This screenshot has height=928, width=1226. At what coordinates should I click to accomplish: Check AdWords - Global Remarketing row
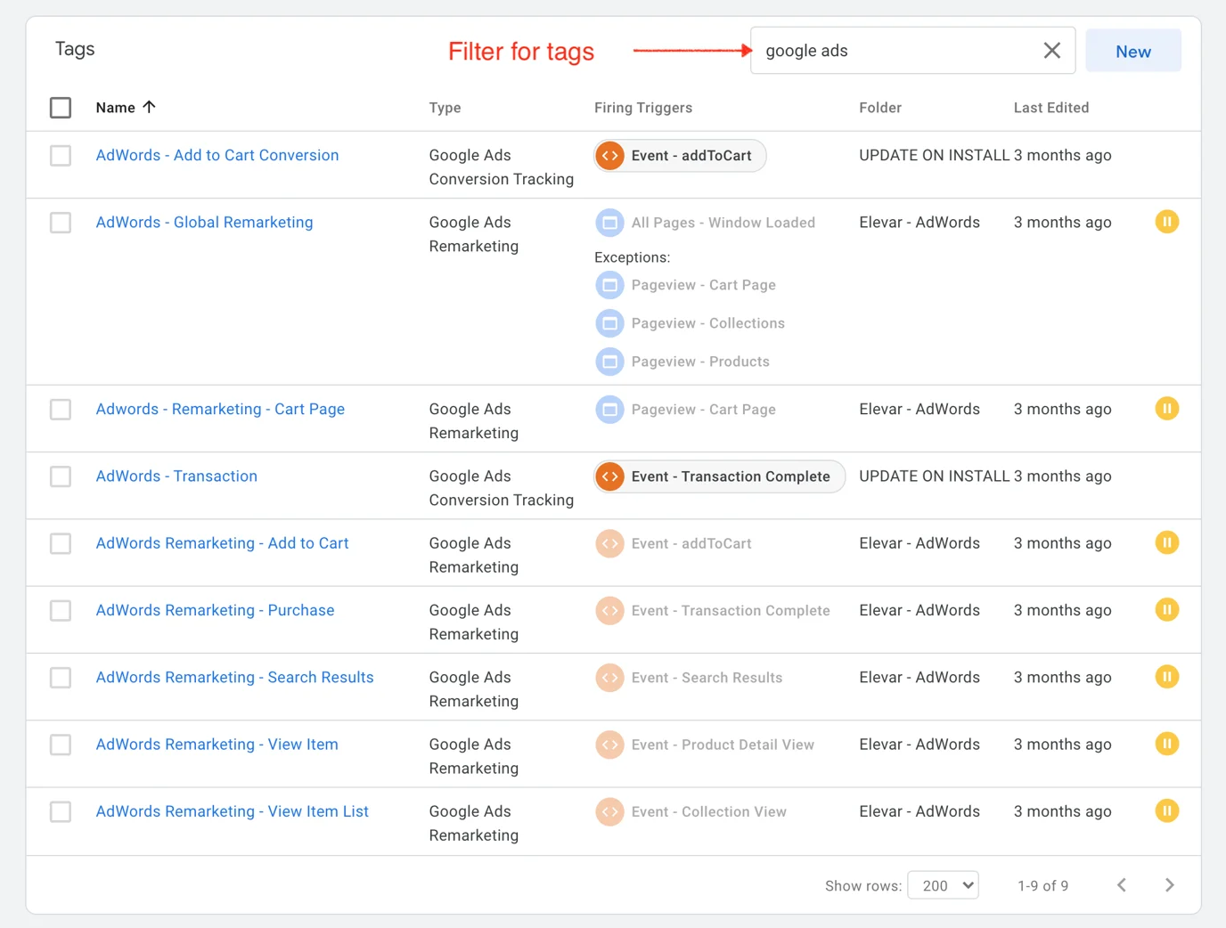point(61,223)
